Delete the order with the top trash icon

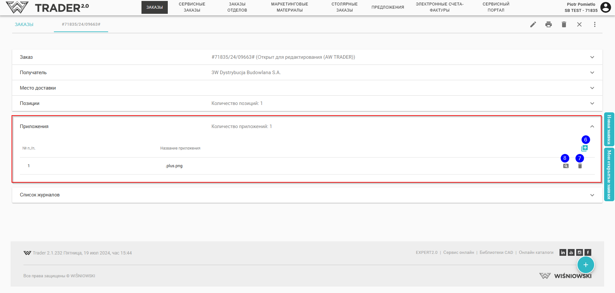(564, 24)
